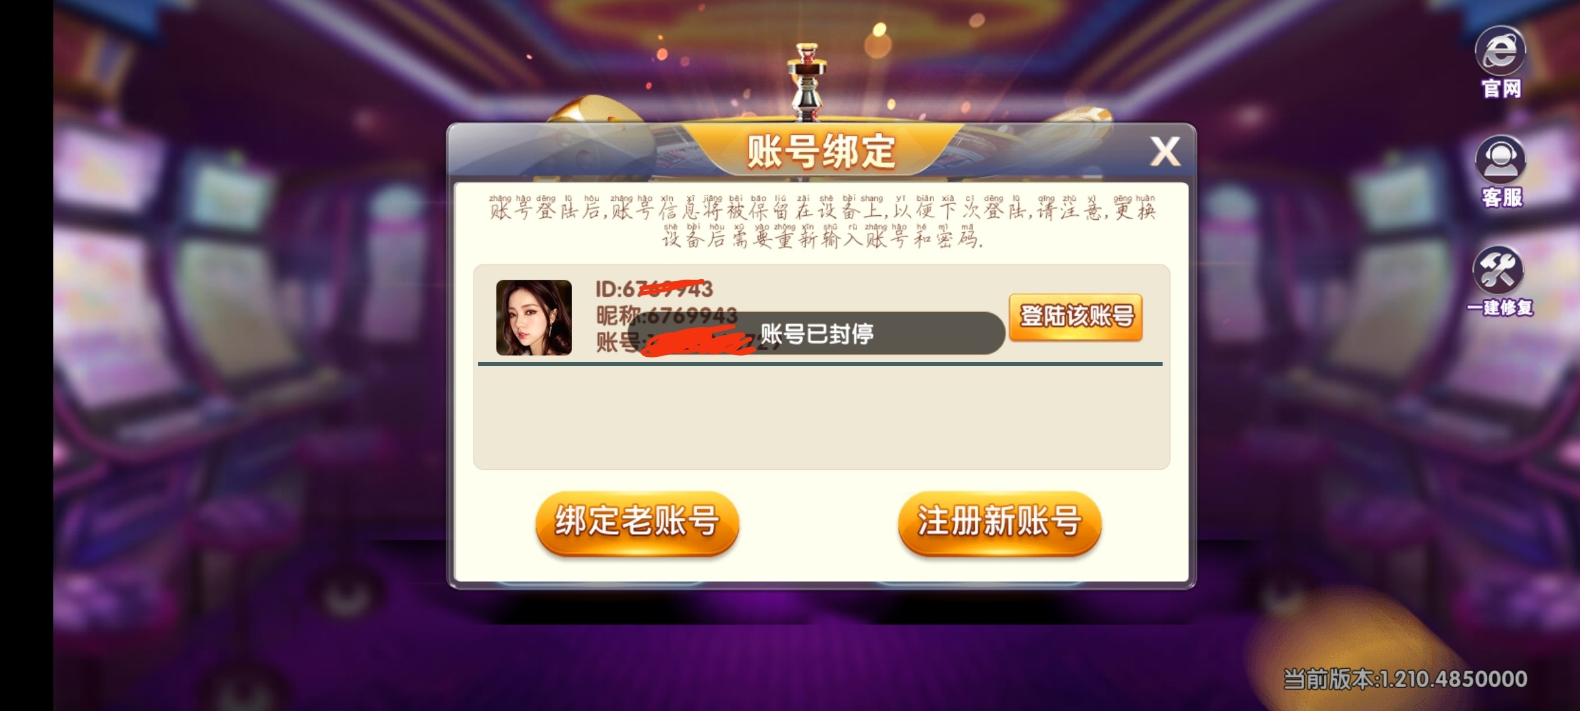Click the chess piece ornament above dialog
The height and width of the screenshot is (711, 1580).
pos(807,82)
